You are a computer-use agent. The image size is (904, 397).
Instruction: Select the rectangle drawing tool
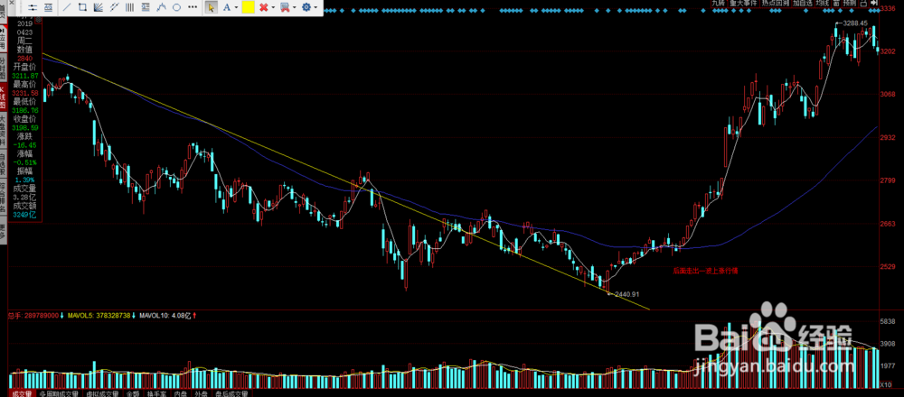[x=82, y=7]
